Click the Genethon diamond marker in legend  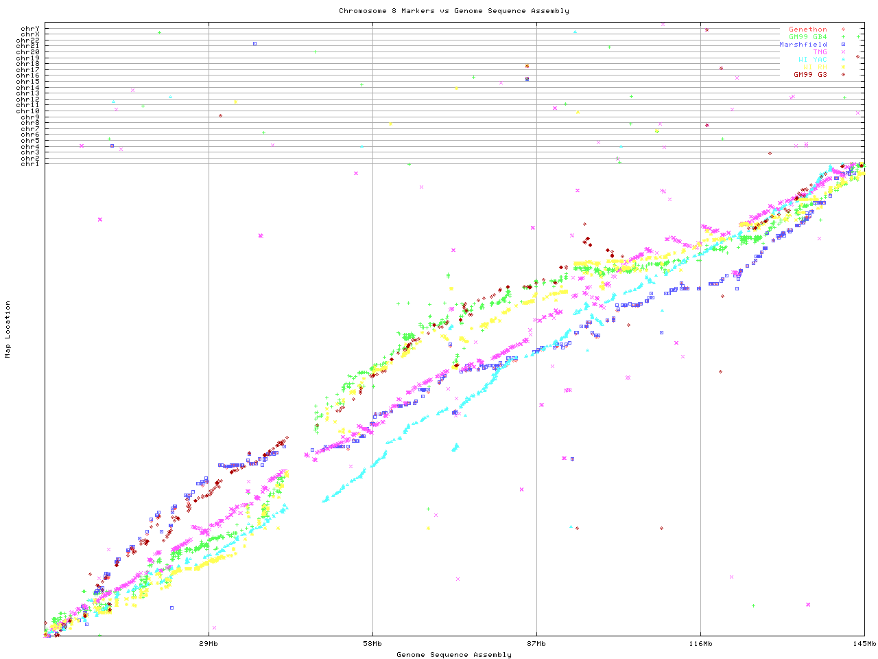pos(843,30)
